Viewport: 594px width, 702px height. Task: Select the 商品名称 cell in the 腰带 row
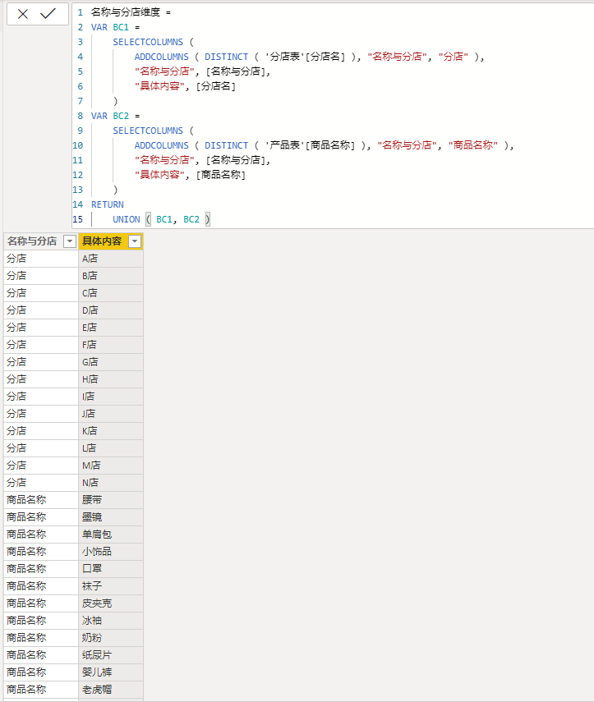(x=41, y=500)
